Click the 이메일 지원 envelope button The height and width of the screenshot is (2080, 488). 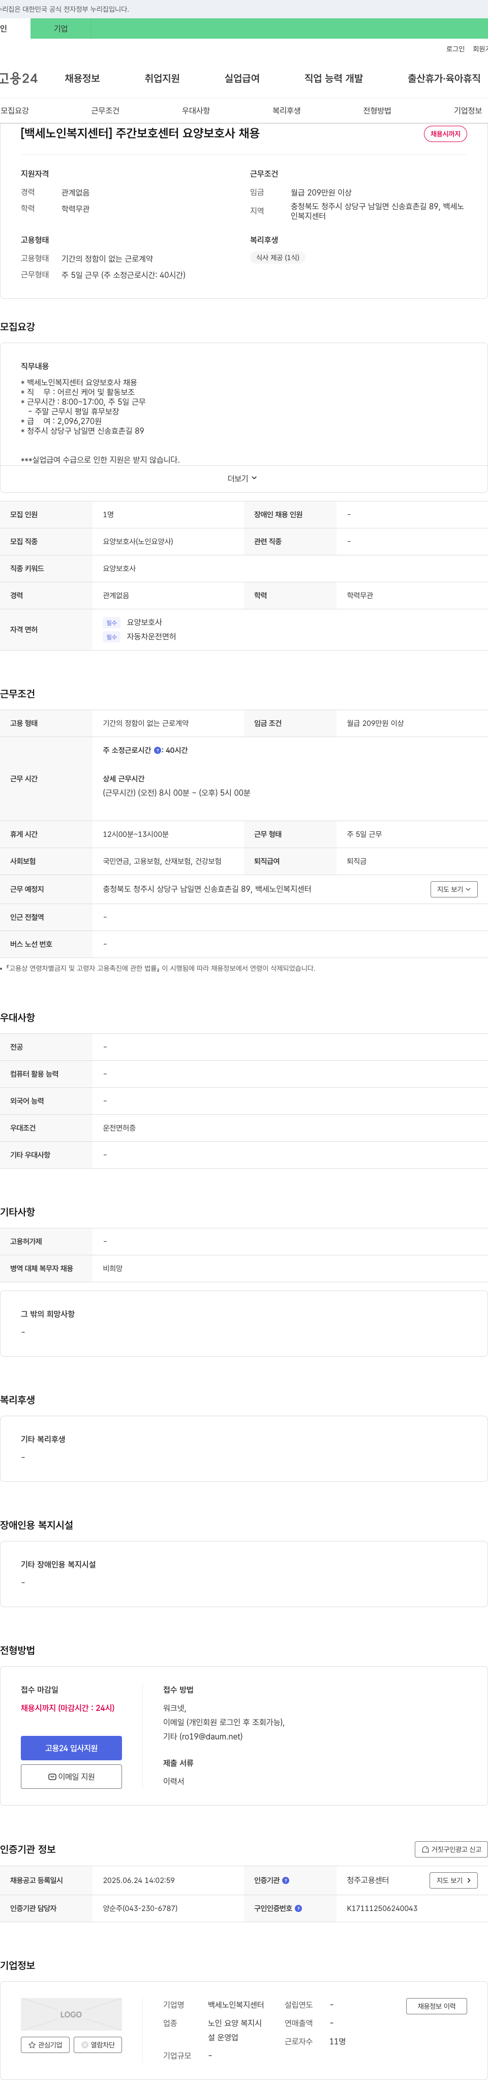pyautogui.click(x=71, y=1777)
